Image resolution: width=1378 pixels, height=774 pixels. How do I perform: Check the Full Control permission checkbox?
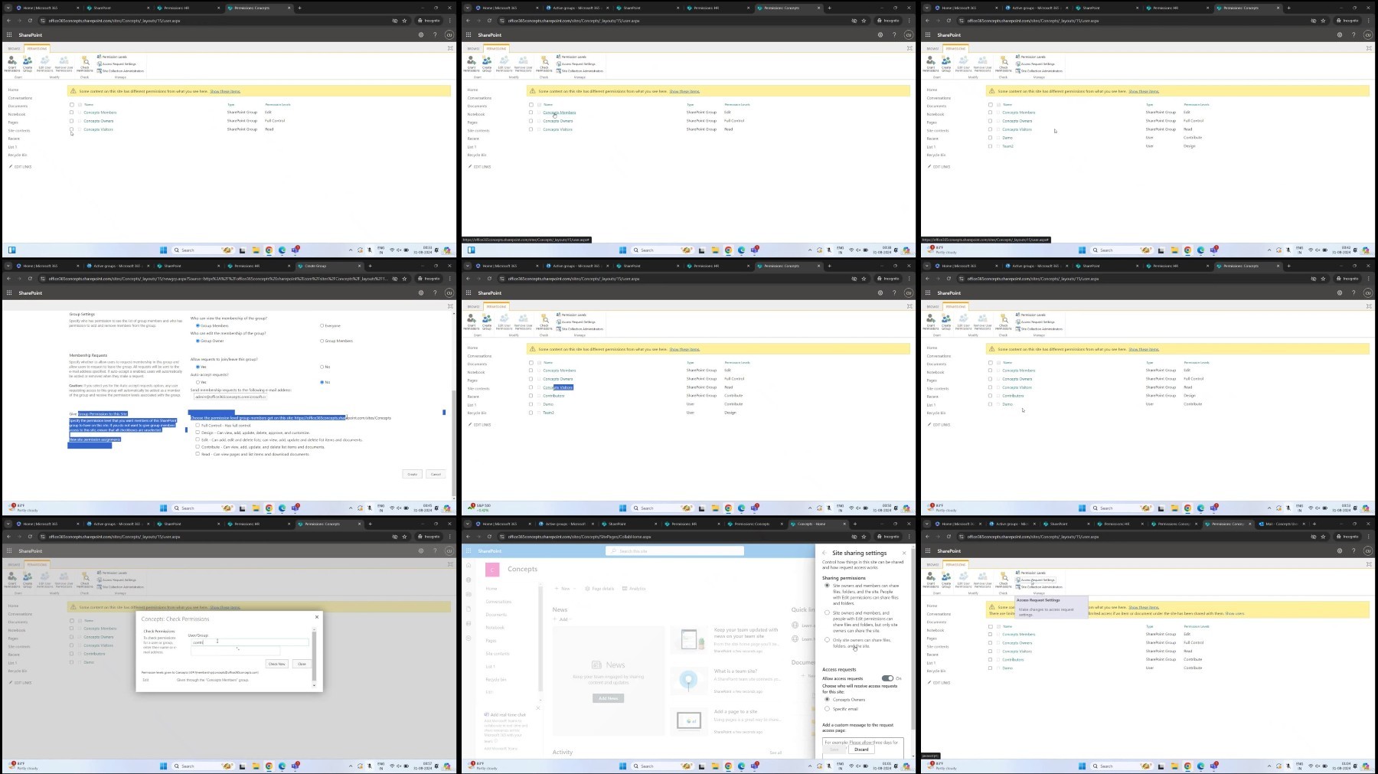198,425
